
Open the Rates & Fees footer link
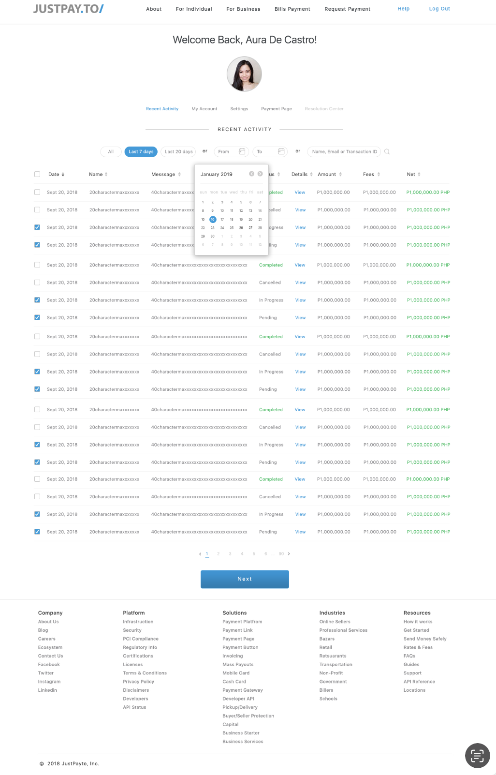[418, 647]
